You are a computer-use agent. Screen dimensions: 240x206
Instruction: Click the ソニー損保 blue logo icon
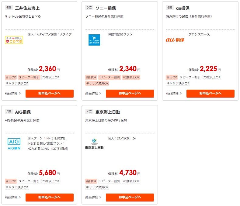tap(94, 40)
